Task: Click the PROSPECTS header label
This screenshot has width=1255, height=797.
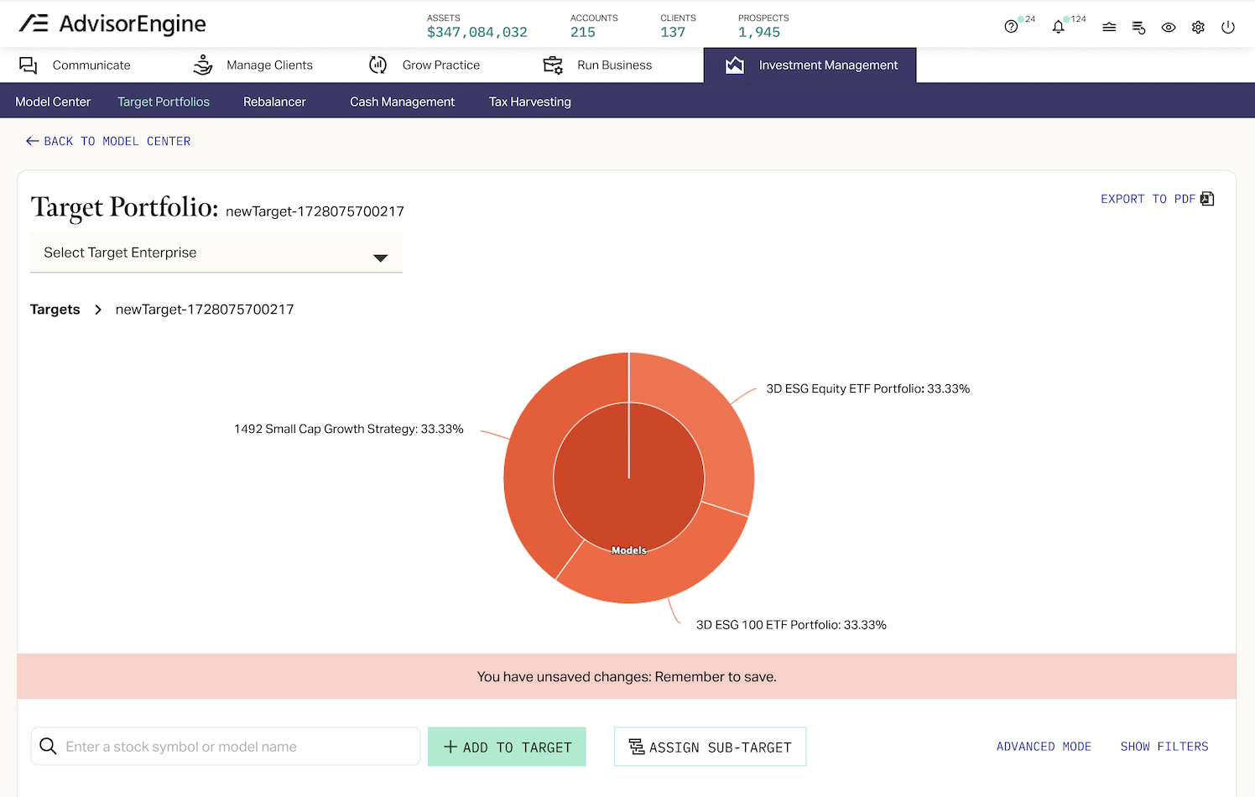Action: [x=763, y=18]
